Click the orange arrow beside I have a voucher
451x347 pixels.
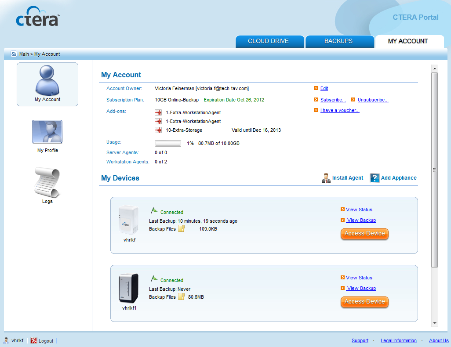click(x=316, y=110)
